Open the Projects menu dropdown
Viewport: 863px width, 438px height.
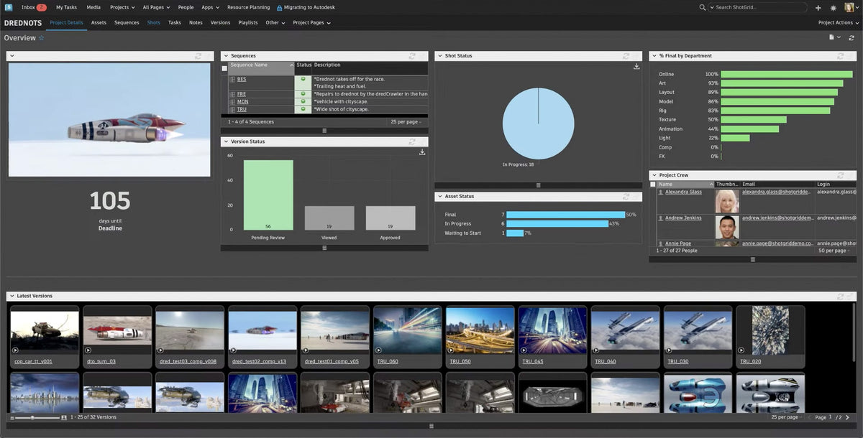pos(122,7)
